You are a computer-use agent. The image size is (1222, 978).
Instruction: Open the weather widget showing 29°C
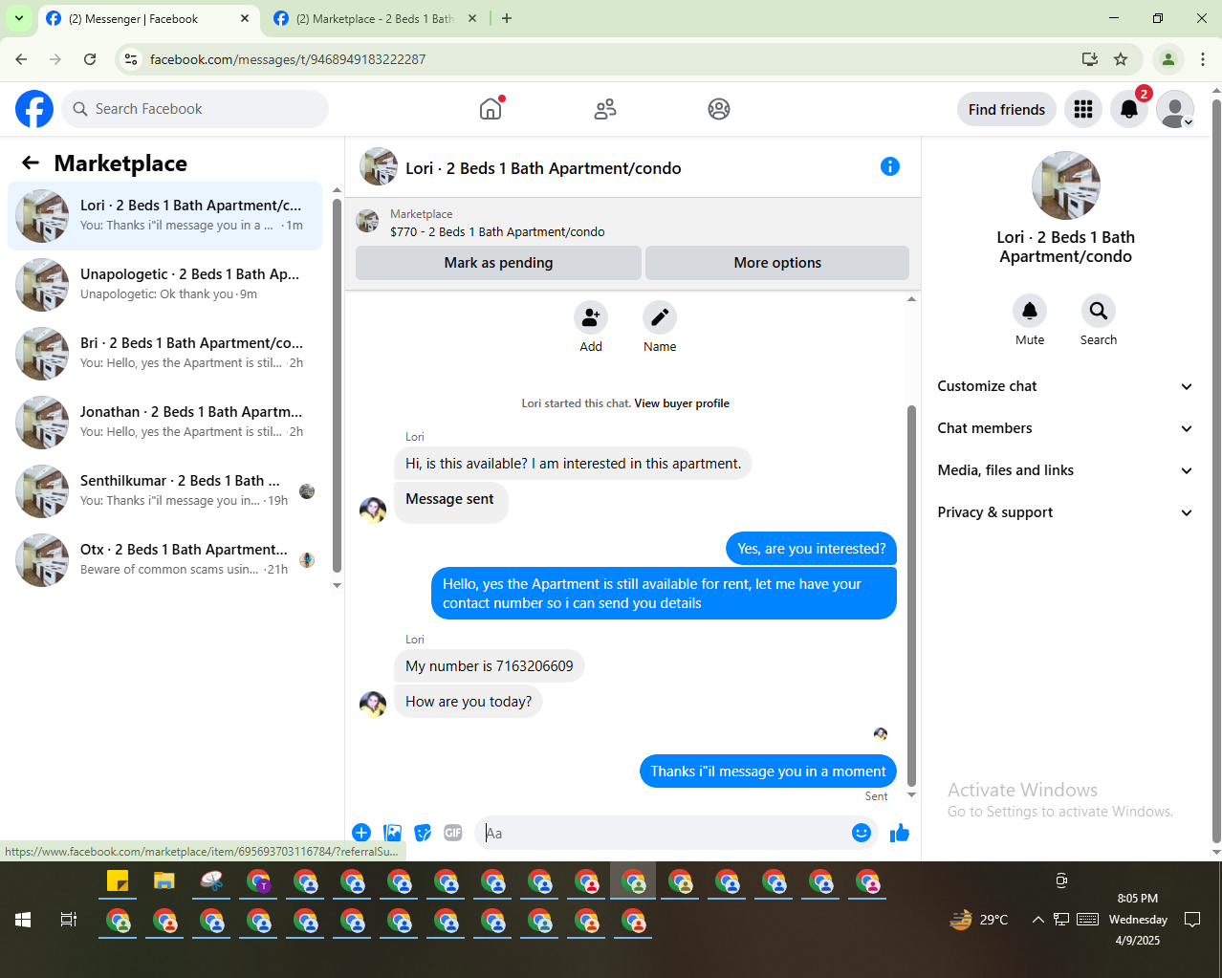[x=979, y=920]
